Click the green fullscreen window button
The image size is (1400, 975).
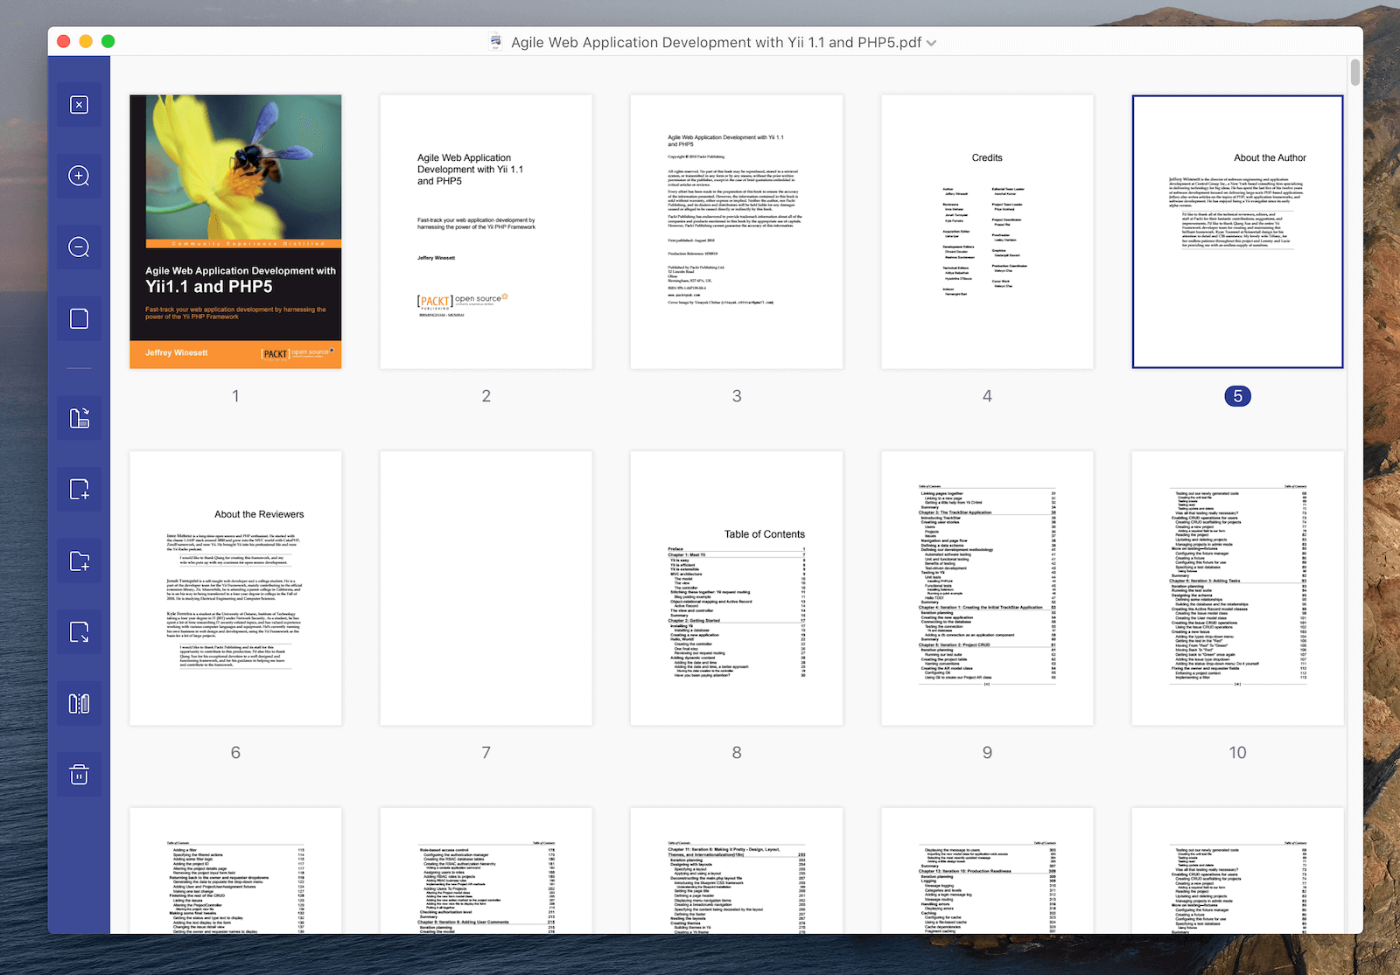tap(108, 41)
